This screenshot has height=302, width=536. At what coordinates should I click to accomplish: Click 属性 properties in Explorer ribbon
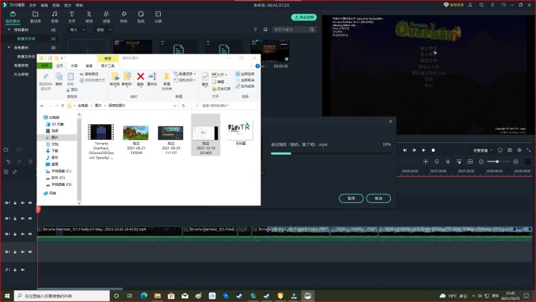(x=205, y=80)
